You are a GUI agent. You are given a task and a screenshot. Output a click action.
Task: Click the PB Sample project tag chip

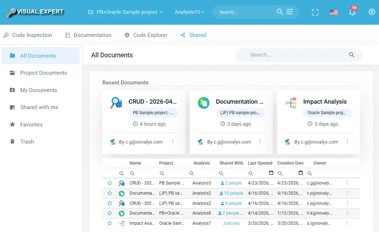click(153, 113)
